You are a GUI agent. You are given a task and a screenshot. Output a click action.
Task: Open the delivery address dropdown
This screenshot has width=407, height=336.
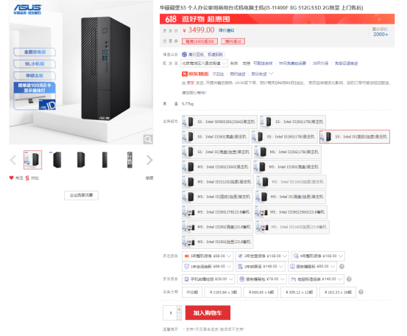(205, 63)
